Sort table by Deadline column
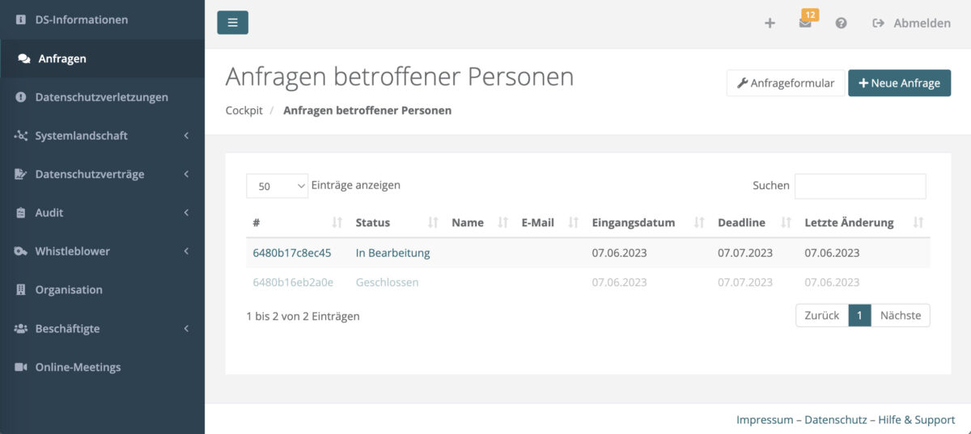971x434 pixels. [753, 222]
